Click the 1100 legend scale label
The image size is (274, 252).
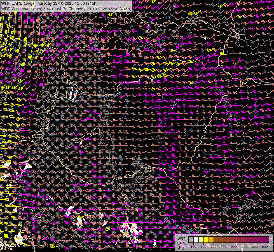244,247
